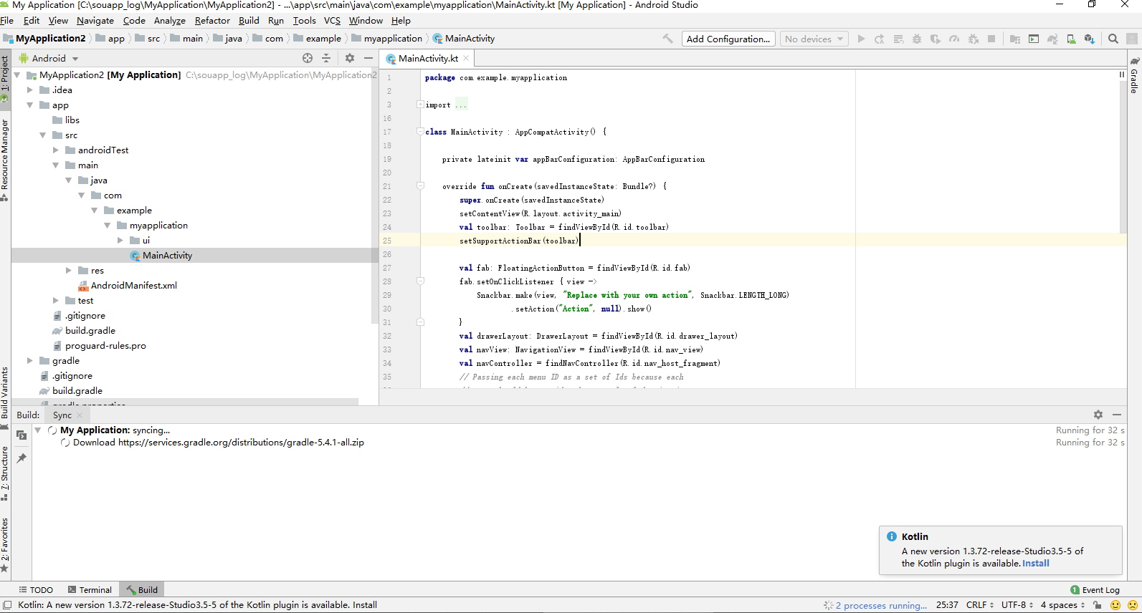The image size is (1142, 613).
Task: Click the Attach Debugger to Android Process icon
Action: point(973,39)
